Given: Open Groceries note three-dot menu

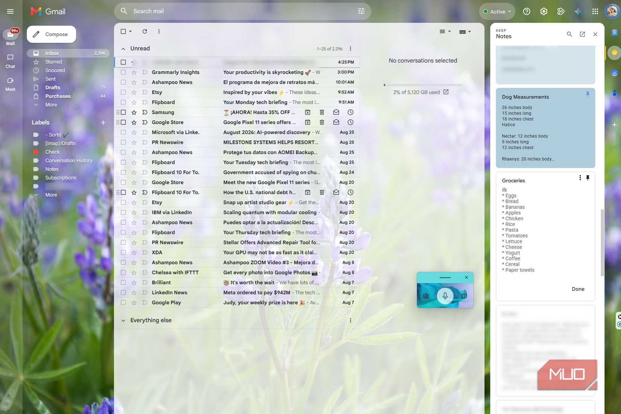Looking at the screenshot, I should point(580,178).
